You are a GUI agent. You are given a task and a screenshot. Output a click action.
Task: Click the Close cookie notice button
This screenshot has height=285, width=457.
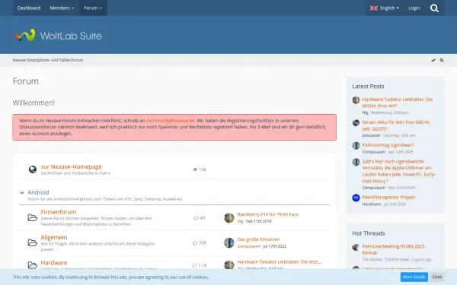point(436,277)
